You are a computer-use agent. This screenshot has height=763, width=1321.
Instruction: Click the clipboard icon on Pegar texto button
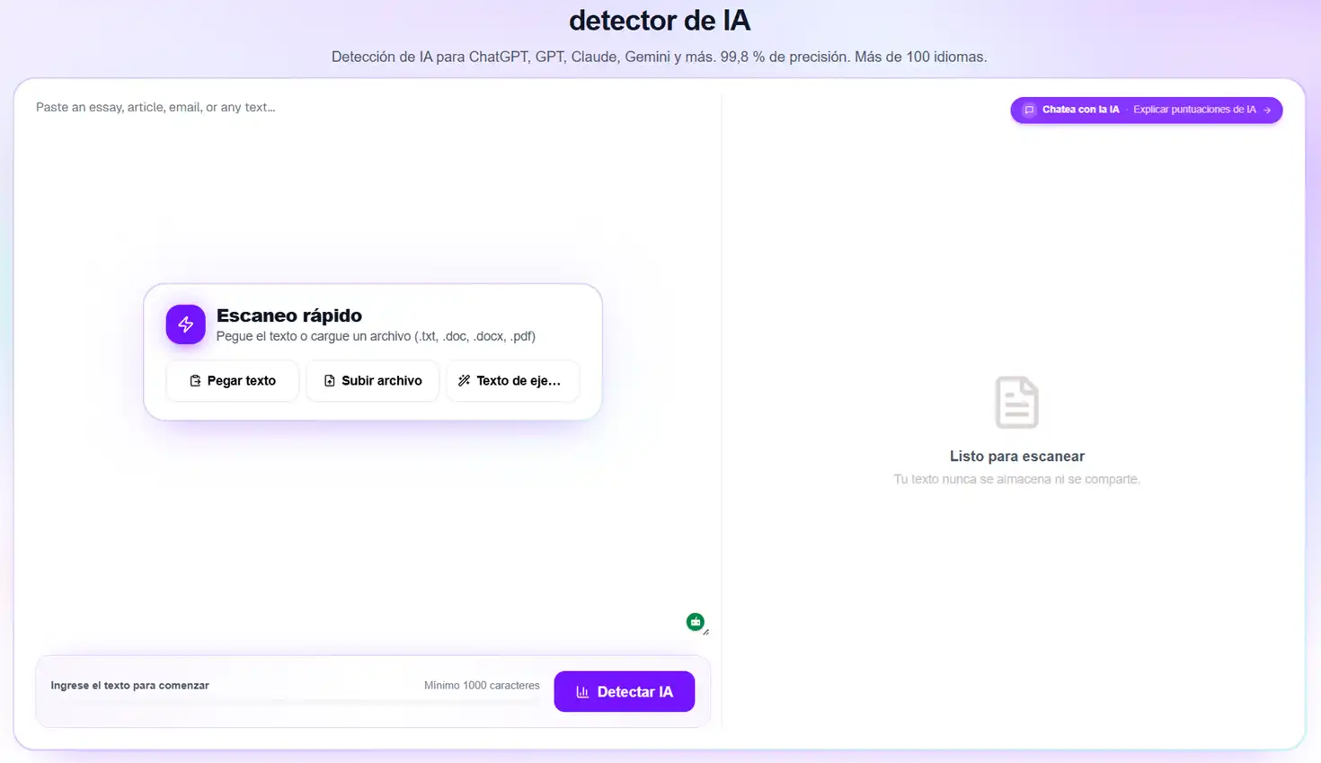[x=194, y=380]
